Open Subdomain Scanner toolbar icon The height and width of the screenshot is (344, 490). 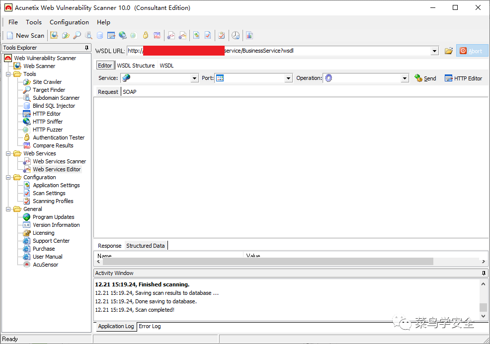(x=88, y=35)
